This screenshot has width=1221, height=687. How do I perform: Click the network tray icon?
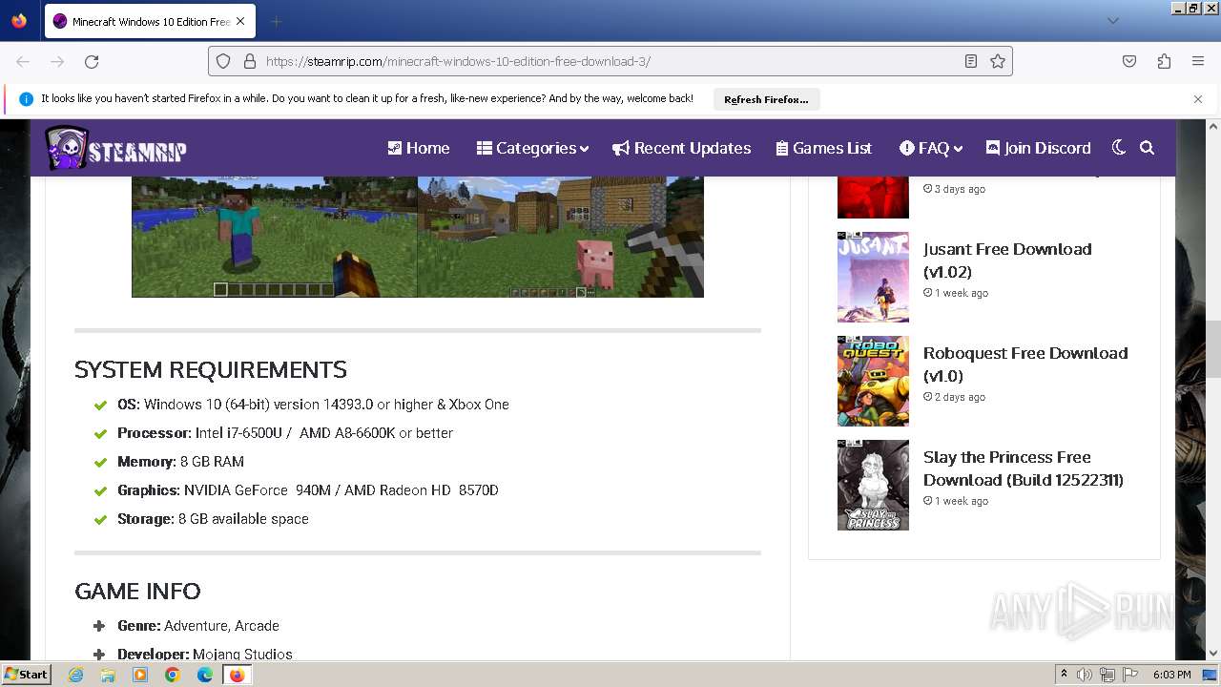tap(1107, 675)
